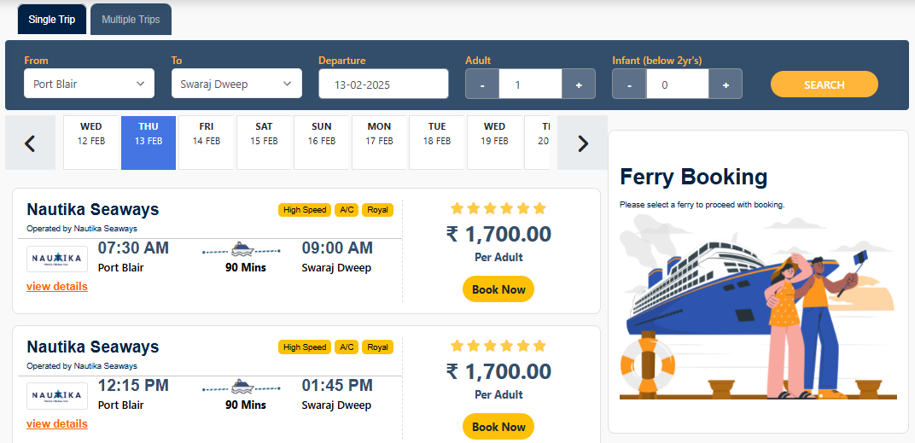The height and width of the screenshot is (443, 915).
Task: Decrease infant count with minus button
Action: pos(629,85)
